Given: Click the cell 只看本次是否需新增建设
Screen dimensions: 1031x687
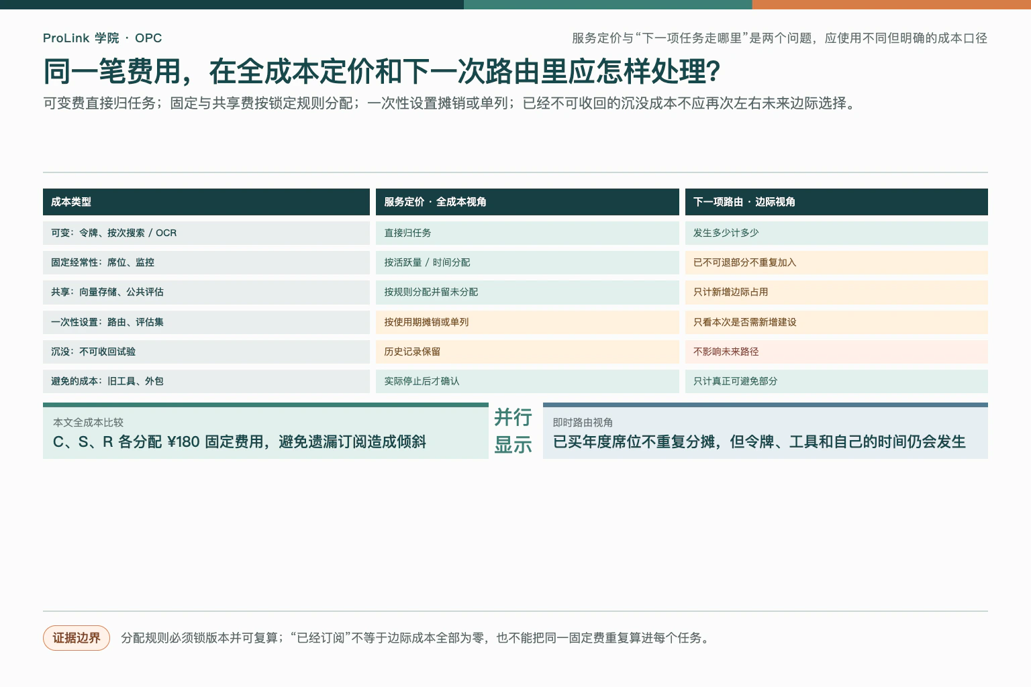Looking at the screenshot, I should point(836,322).
